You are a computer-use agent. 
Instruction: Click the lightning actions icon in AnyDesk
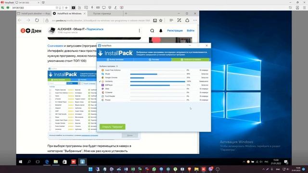tap(92, 8)
